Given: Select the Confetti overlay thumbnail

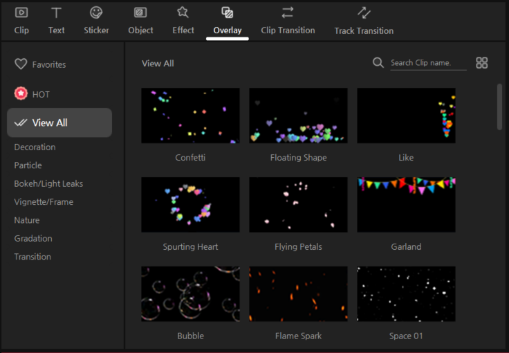Looking at the screenshot, I should click(190, 116).
